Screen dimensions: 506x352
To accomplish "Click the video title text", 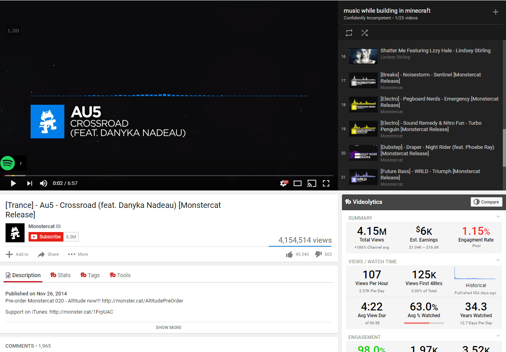I will pyautogui.click(x=113, y=210).
